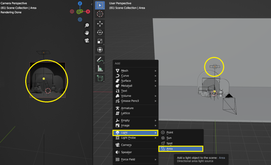Add an Armature object
The image size is (271, 165).
click(136, 108)
